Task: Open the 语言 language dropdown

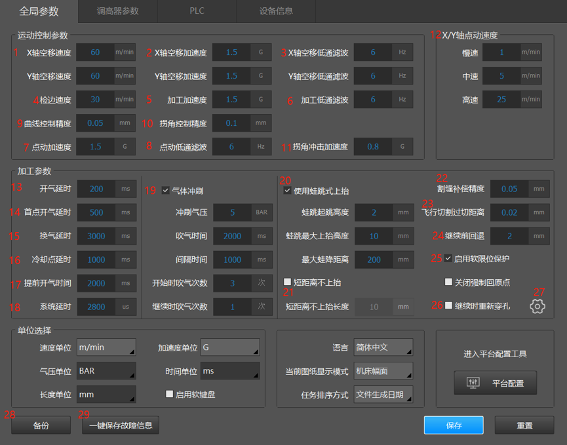Action: (x=383, y=347)
